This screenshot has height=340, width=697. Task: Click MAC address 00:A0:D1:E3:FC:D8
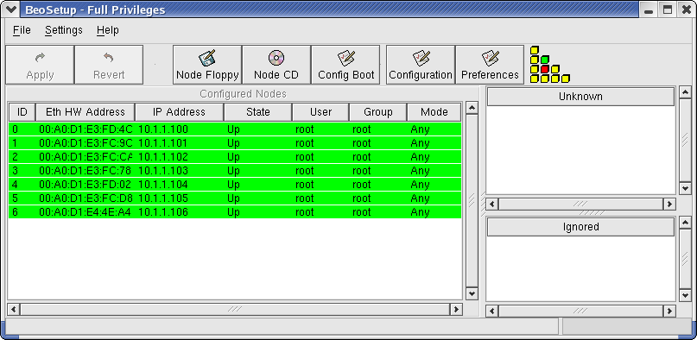(x=86, y=198)
